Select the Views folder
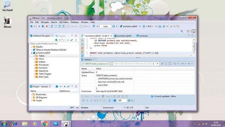The width and height of the screenshot is (225, 127). [41, 59]
